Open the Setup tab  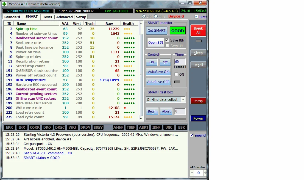81,17
